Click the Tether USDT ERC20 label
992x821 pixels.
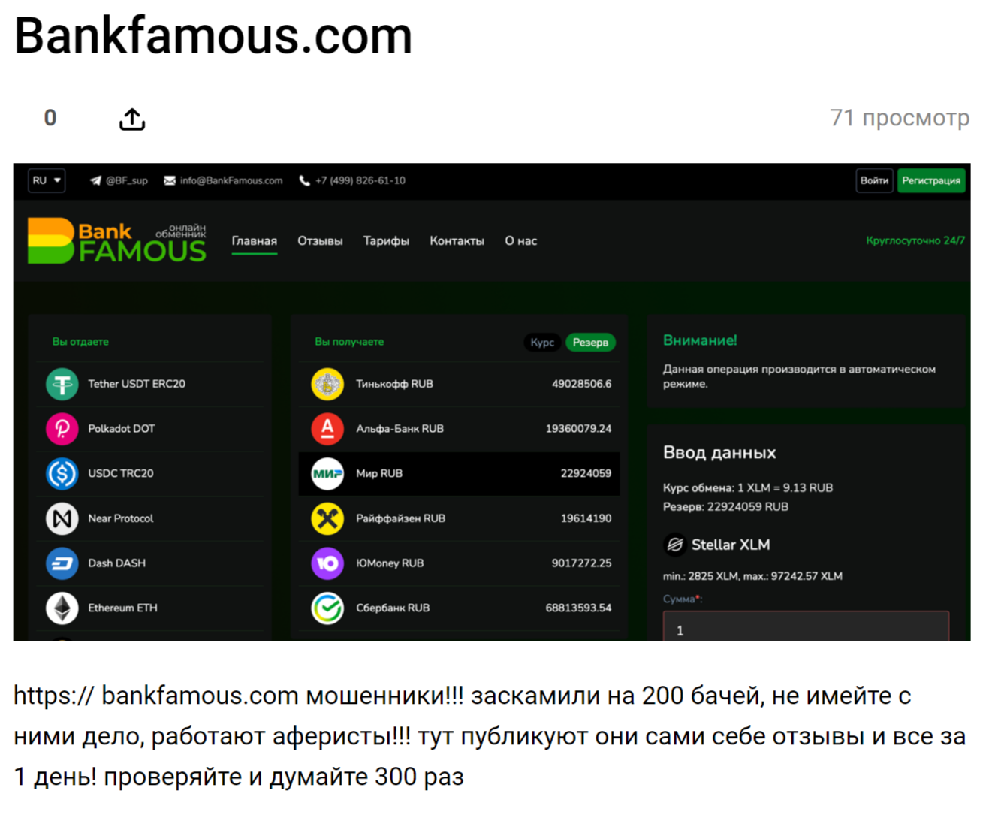[137, 384]
